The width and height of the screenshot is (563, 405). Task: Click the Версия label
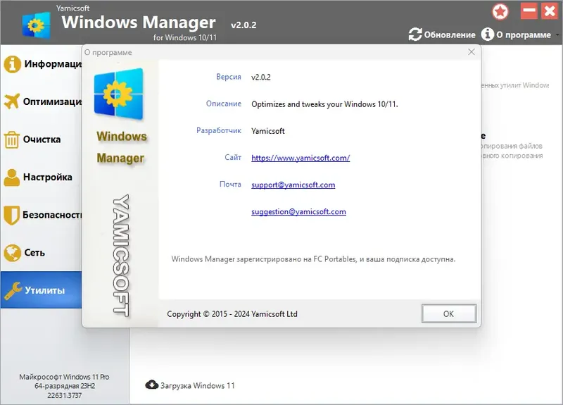(228, 77)
